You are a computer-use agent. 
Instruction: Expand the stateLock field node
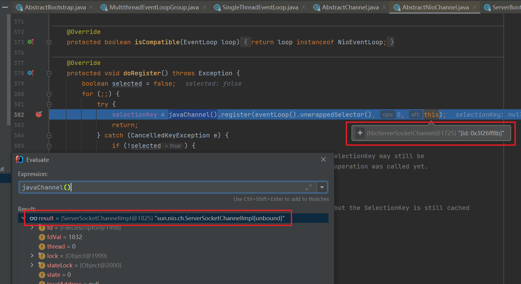[32, 265]
